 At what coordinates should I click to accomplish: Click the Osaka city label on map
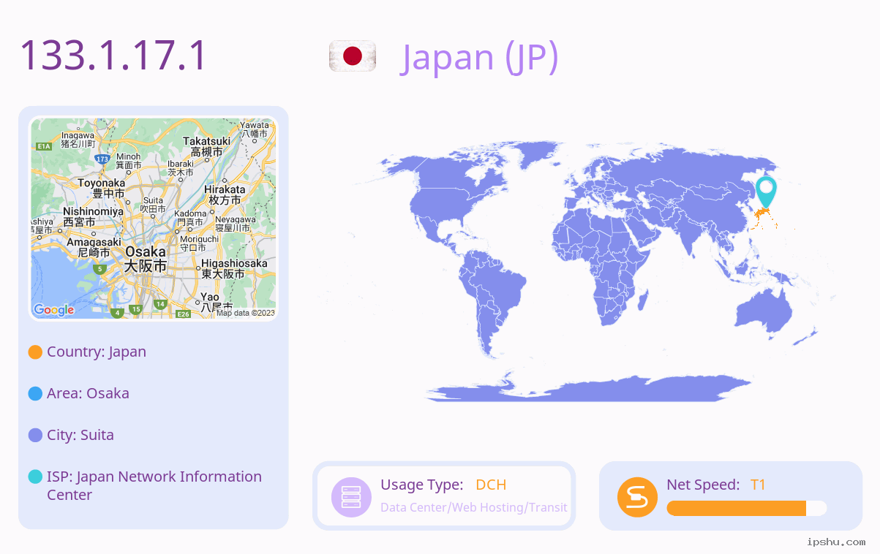tap(145, 259)
